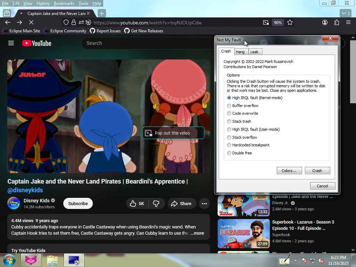356x267 pixels.
Task: Click picture-in-picture icon in address bar
Action: coord(266,23)
